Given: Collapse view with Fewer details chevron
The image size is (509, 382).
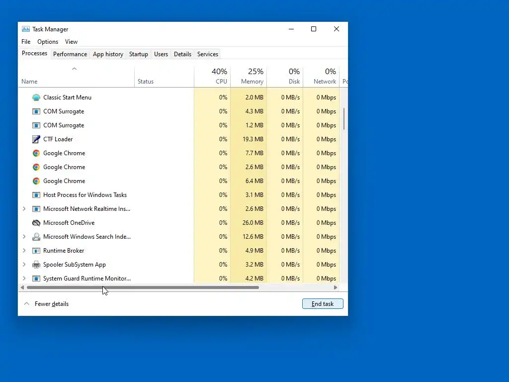Looking at the screenshot, I should tap(27, 304).
